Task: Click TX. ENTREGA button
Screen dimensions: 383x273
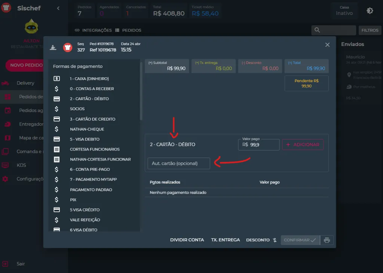Action: coord(226,240)
